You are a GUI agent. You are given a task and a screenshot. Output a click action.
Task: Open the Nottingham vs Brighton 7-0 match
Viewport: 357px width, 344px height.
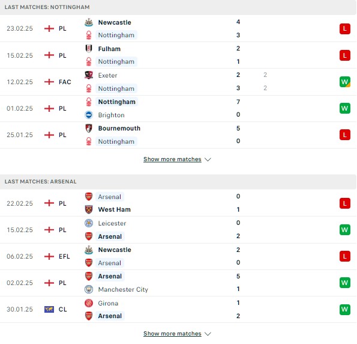pos(178,108)
